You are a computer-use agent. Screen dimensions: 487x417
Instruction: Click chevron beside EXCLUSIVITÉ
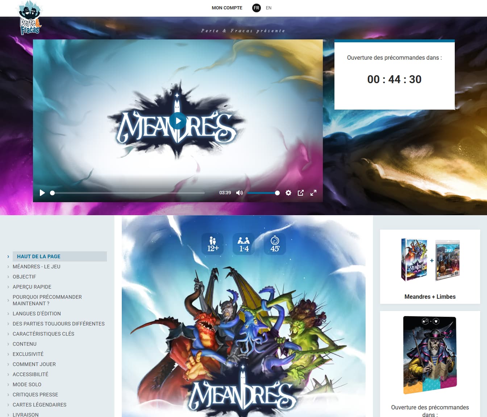(x=8, y=354)
